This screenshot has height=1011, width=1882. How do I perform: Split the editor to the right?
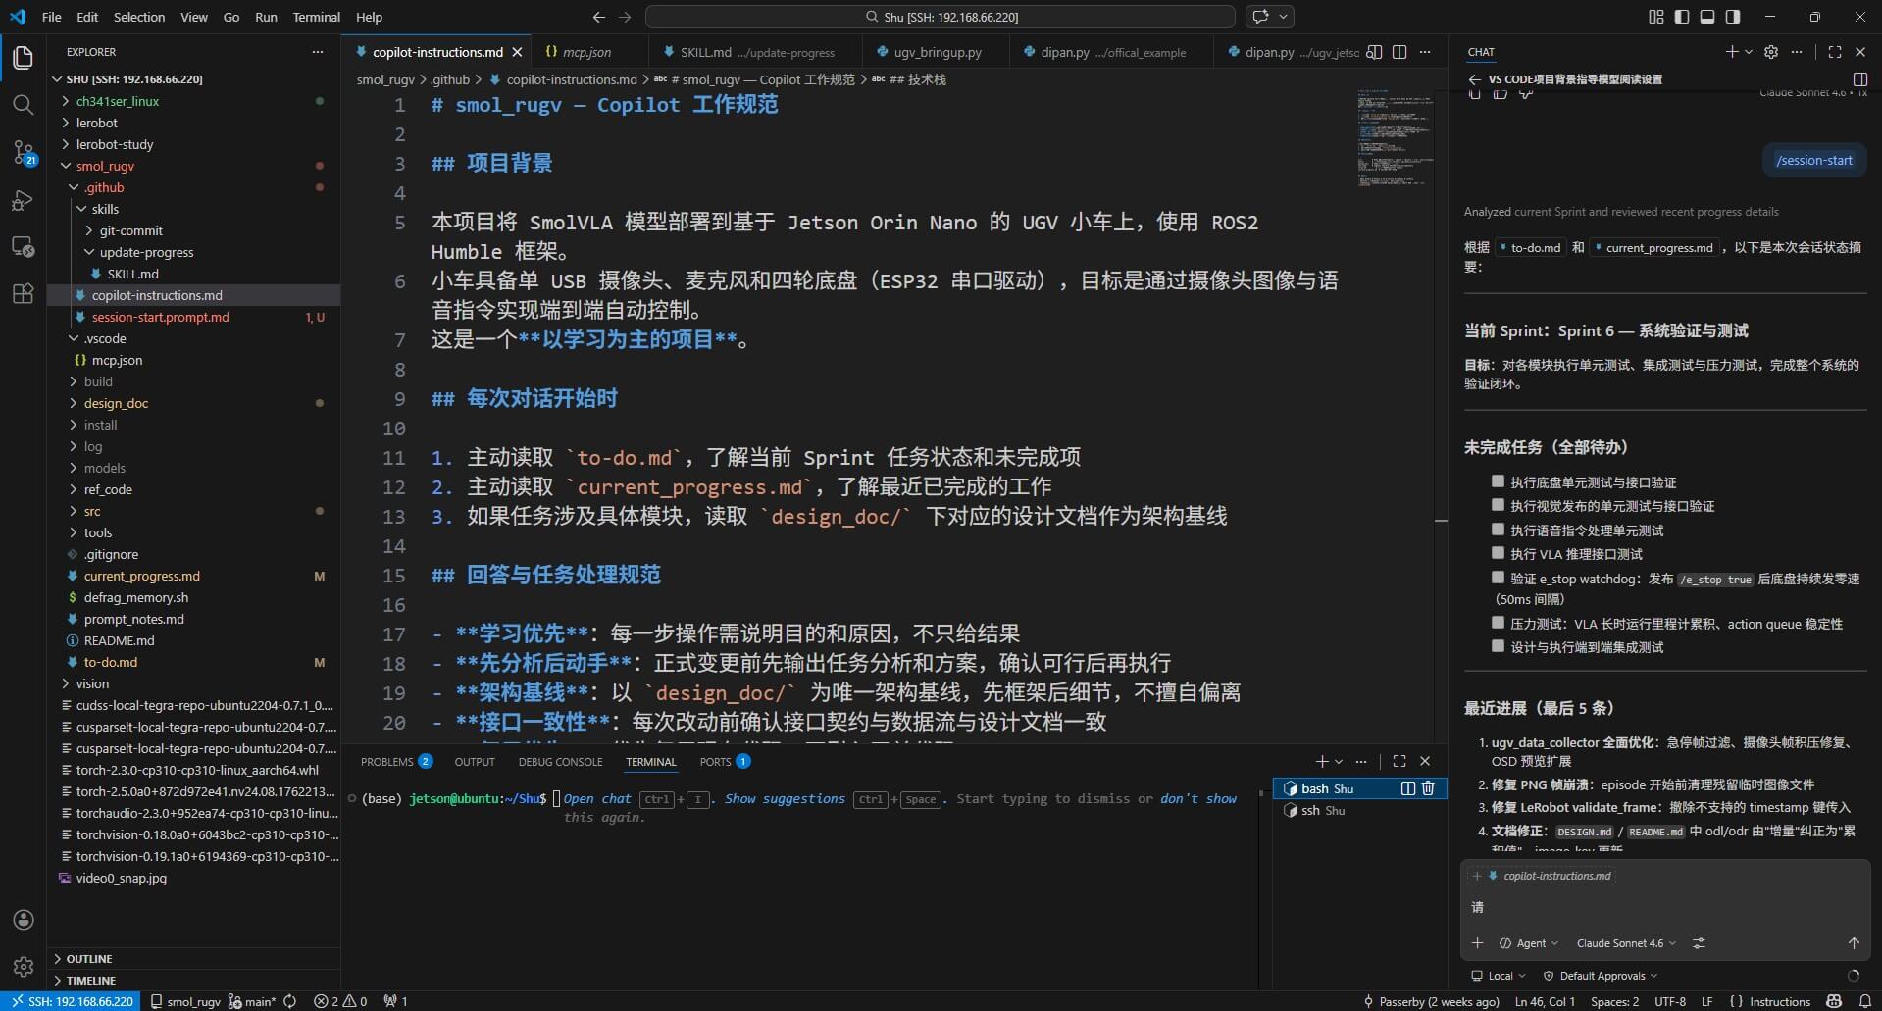[1399, 52]
